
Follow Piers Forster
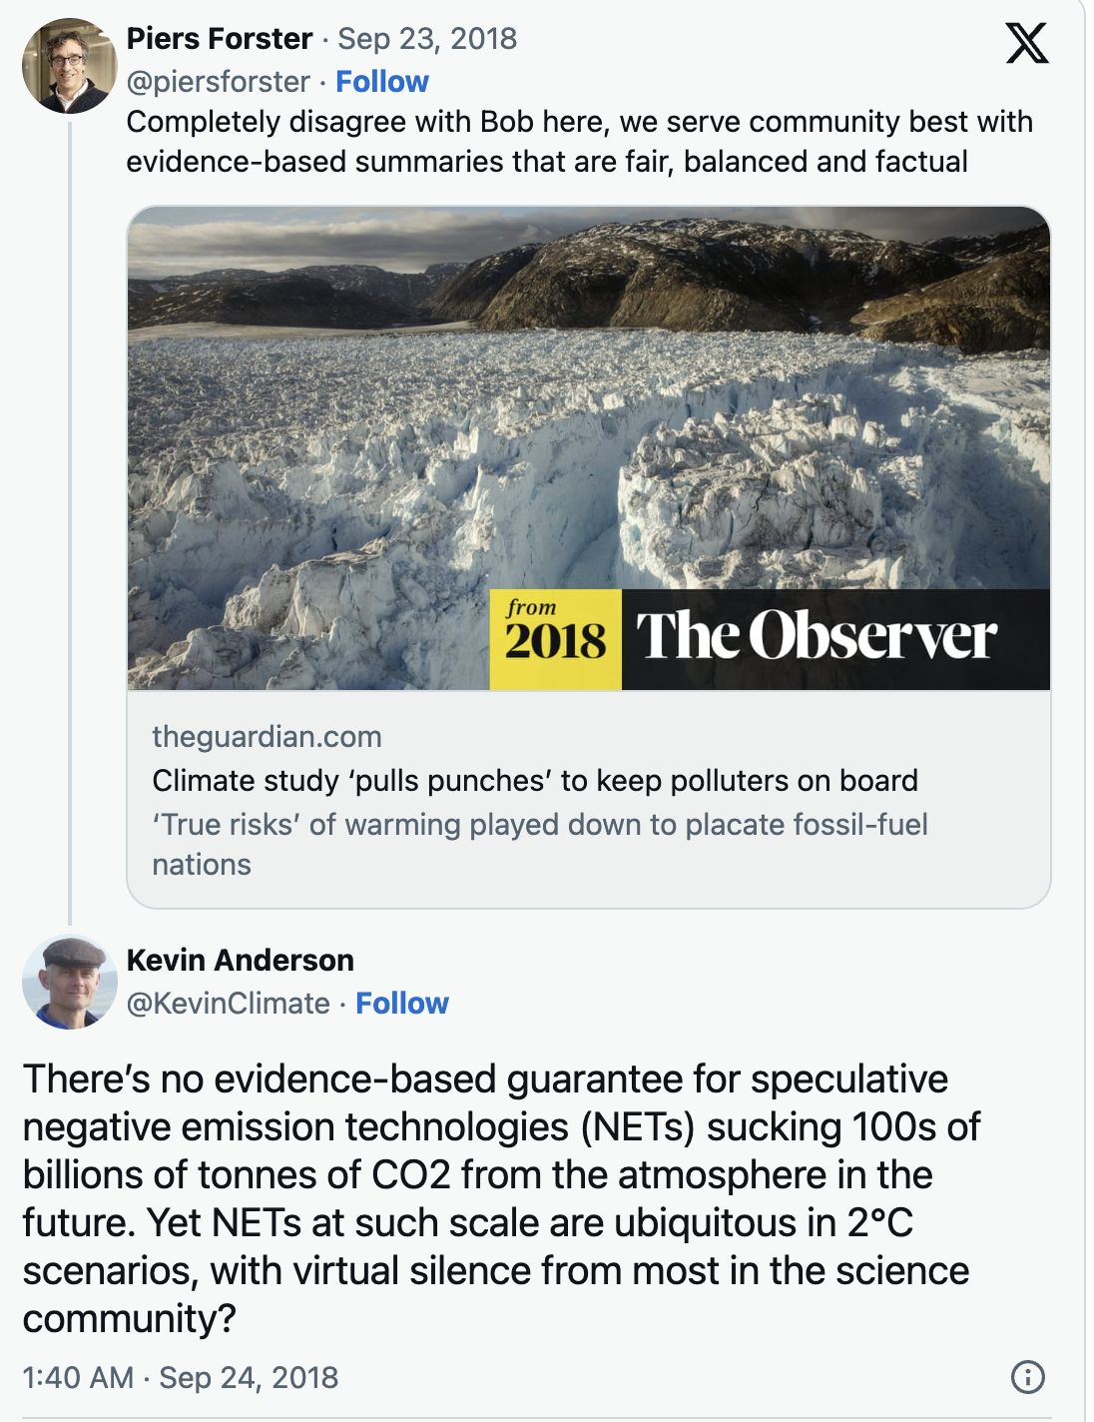tap(381, 81)
